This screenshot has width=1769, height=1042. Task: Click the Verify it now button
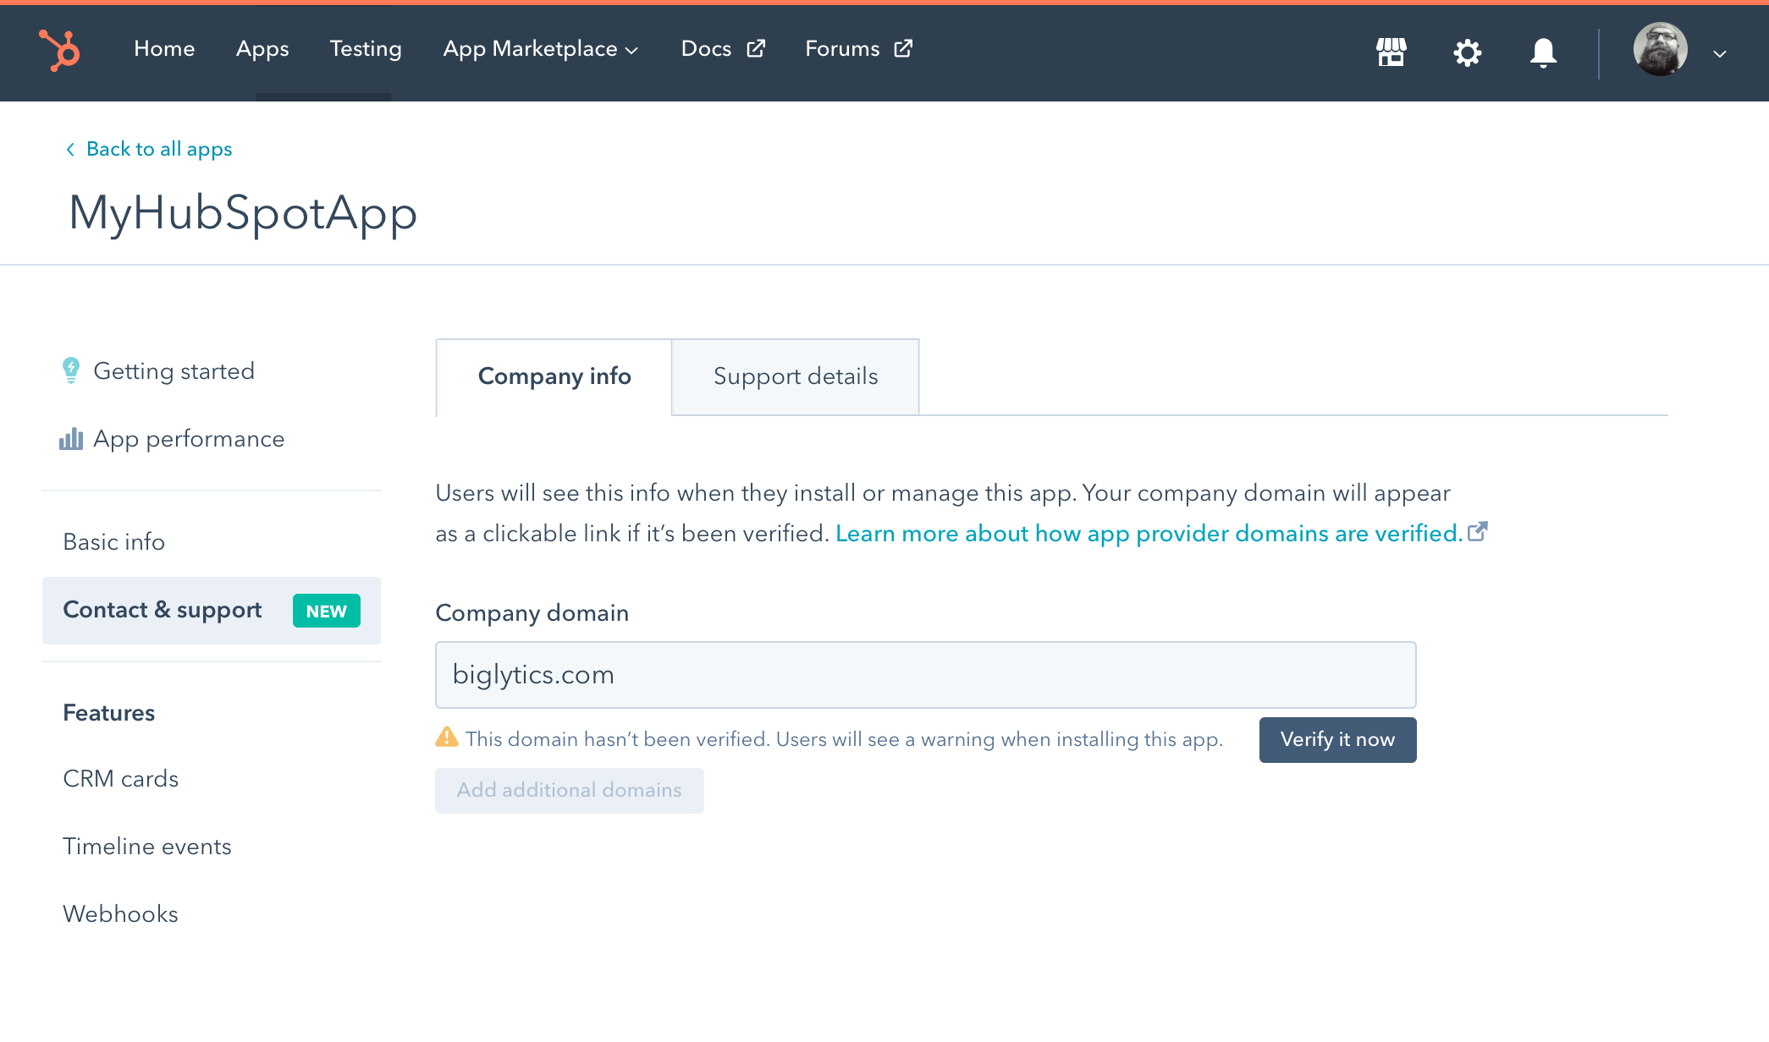point(1337,740)
